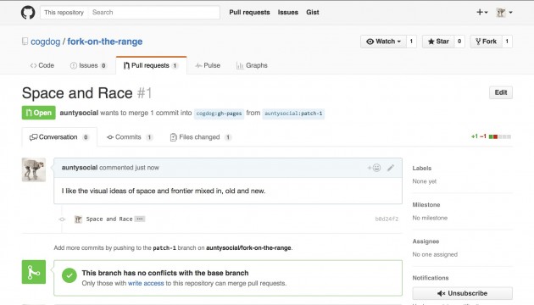The image size is (534, 305).
Task: Switch to the Graphs tab
Action: pyautogui.click(x=252, y=65)
